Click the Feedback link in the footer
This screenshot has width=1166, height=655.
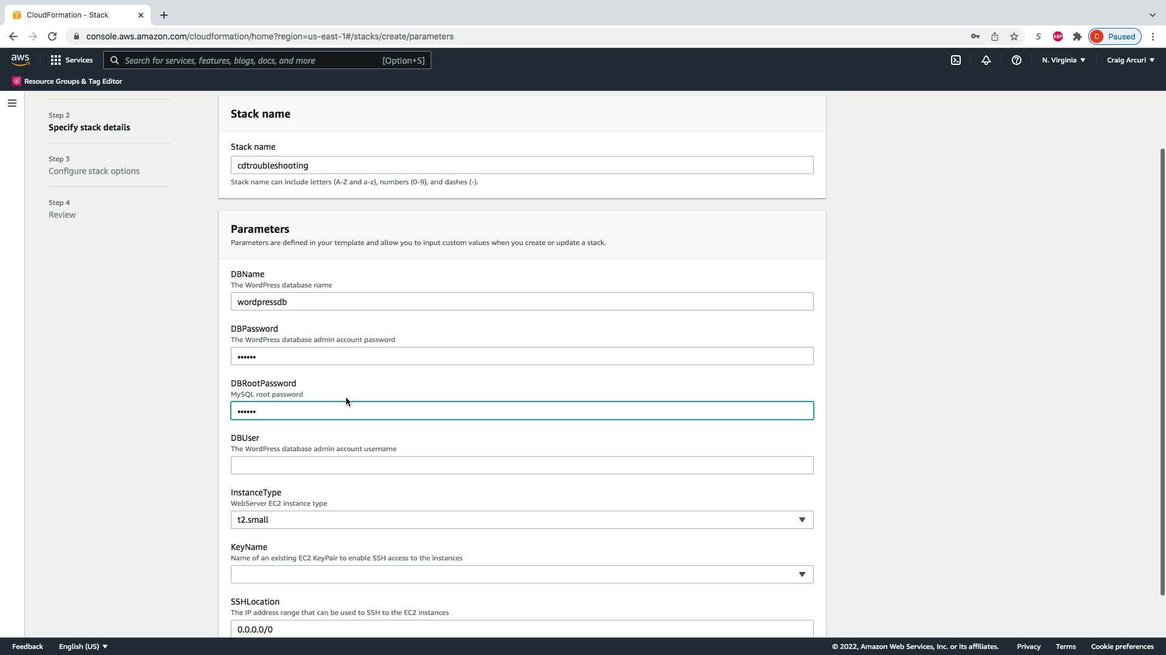[27, 647]
